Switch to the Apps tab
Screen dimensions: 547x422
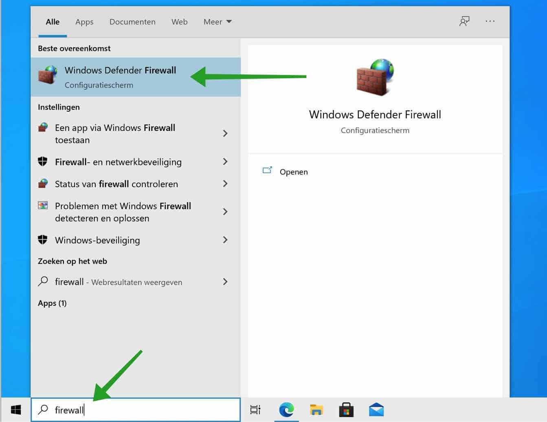(84, 22)
